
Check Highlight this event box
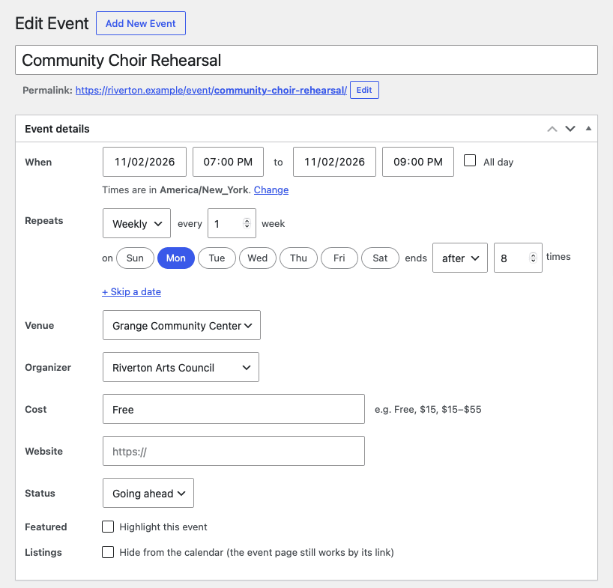pyautogui.click(x=108, y=527)
